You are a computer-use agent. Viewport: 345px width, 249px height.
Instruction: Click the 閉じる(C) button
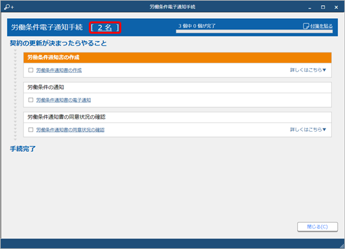coord(318,226)
